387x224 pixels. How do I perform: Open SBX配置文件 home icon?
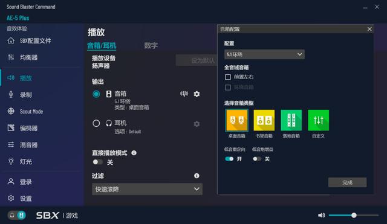pyautogui.click(x=11, y=40)
